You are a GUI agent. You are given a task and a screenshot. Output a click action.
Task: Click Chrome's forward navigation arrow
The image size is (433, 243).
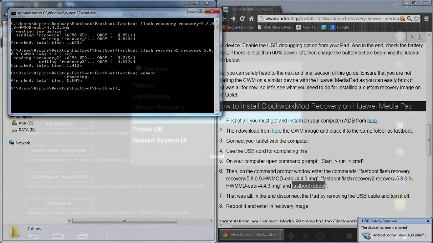tap(233, 19)
